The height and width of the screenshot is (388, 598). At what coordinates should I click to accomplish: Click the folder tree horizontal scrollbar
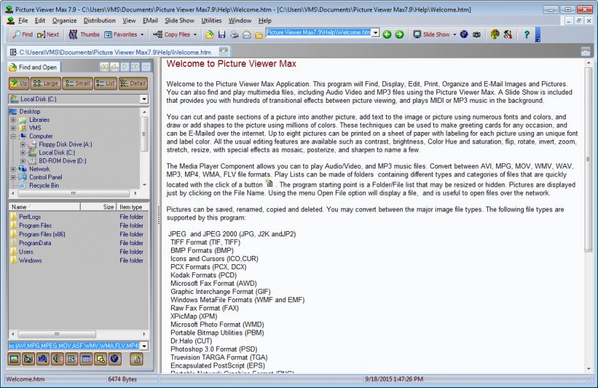[73, 194]
